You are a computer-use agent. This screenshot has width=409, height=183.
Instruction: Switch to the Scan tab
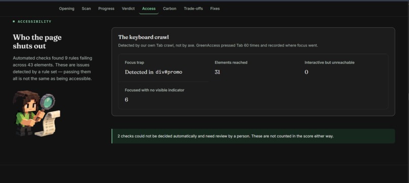pos(86,9)
